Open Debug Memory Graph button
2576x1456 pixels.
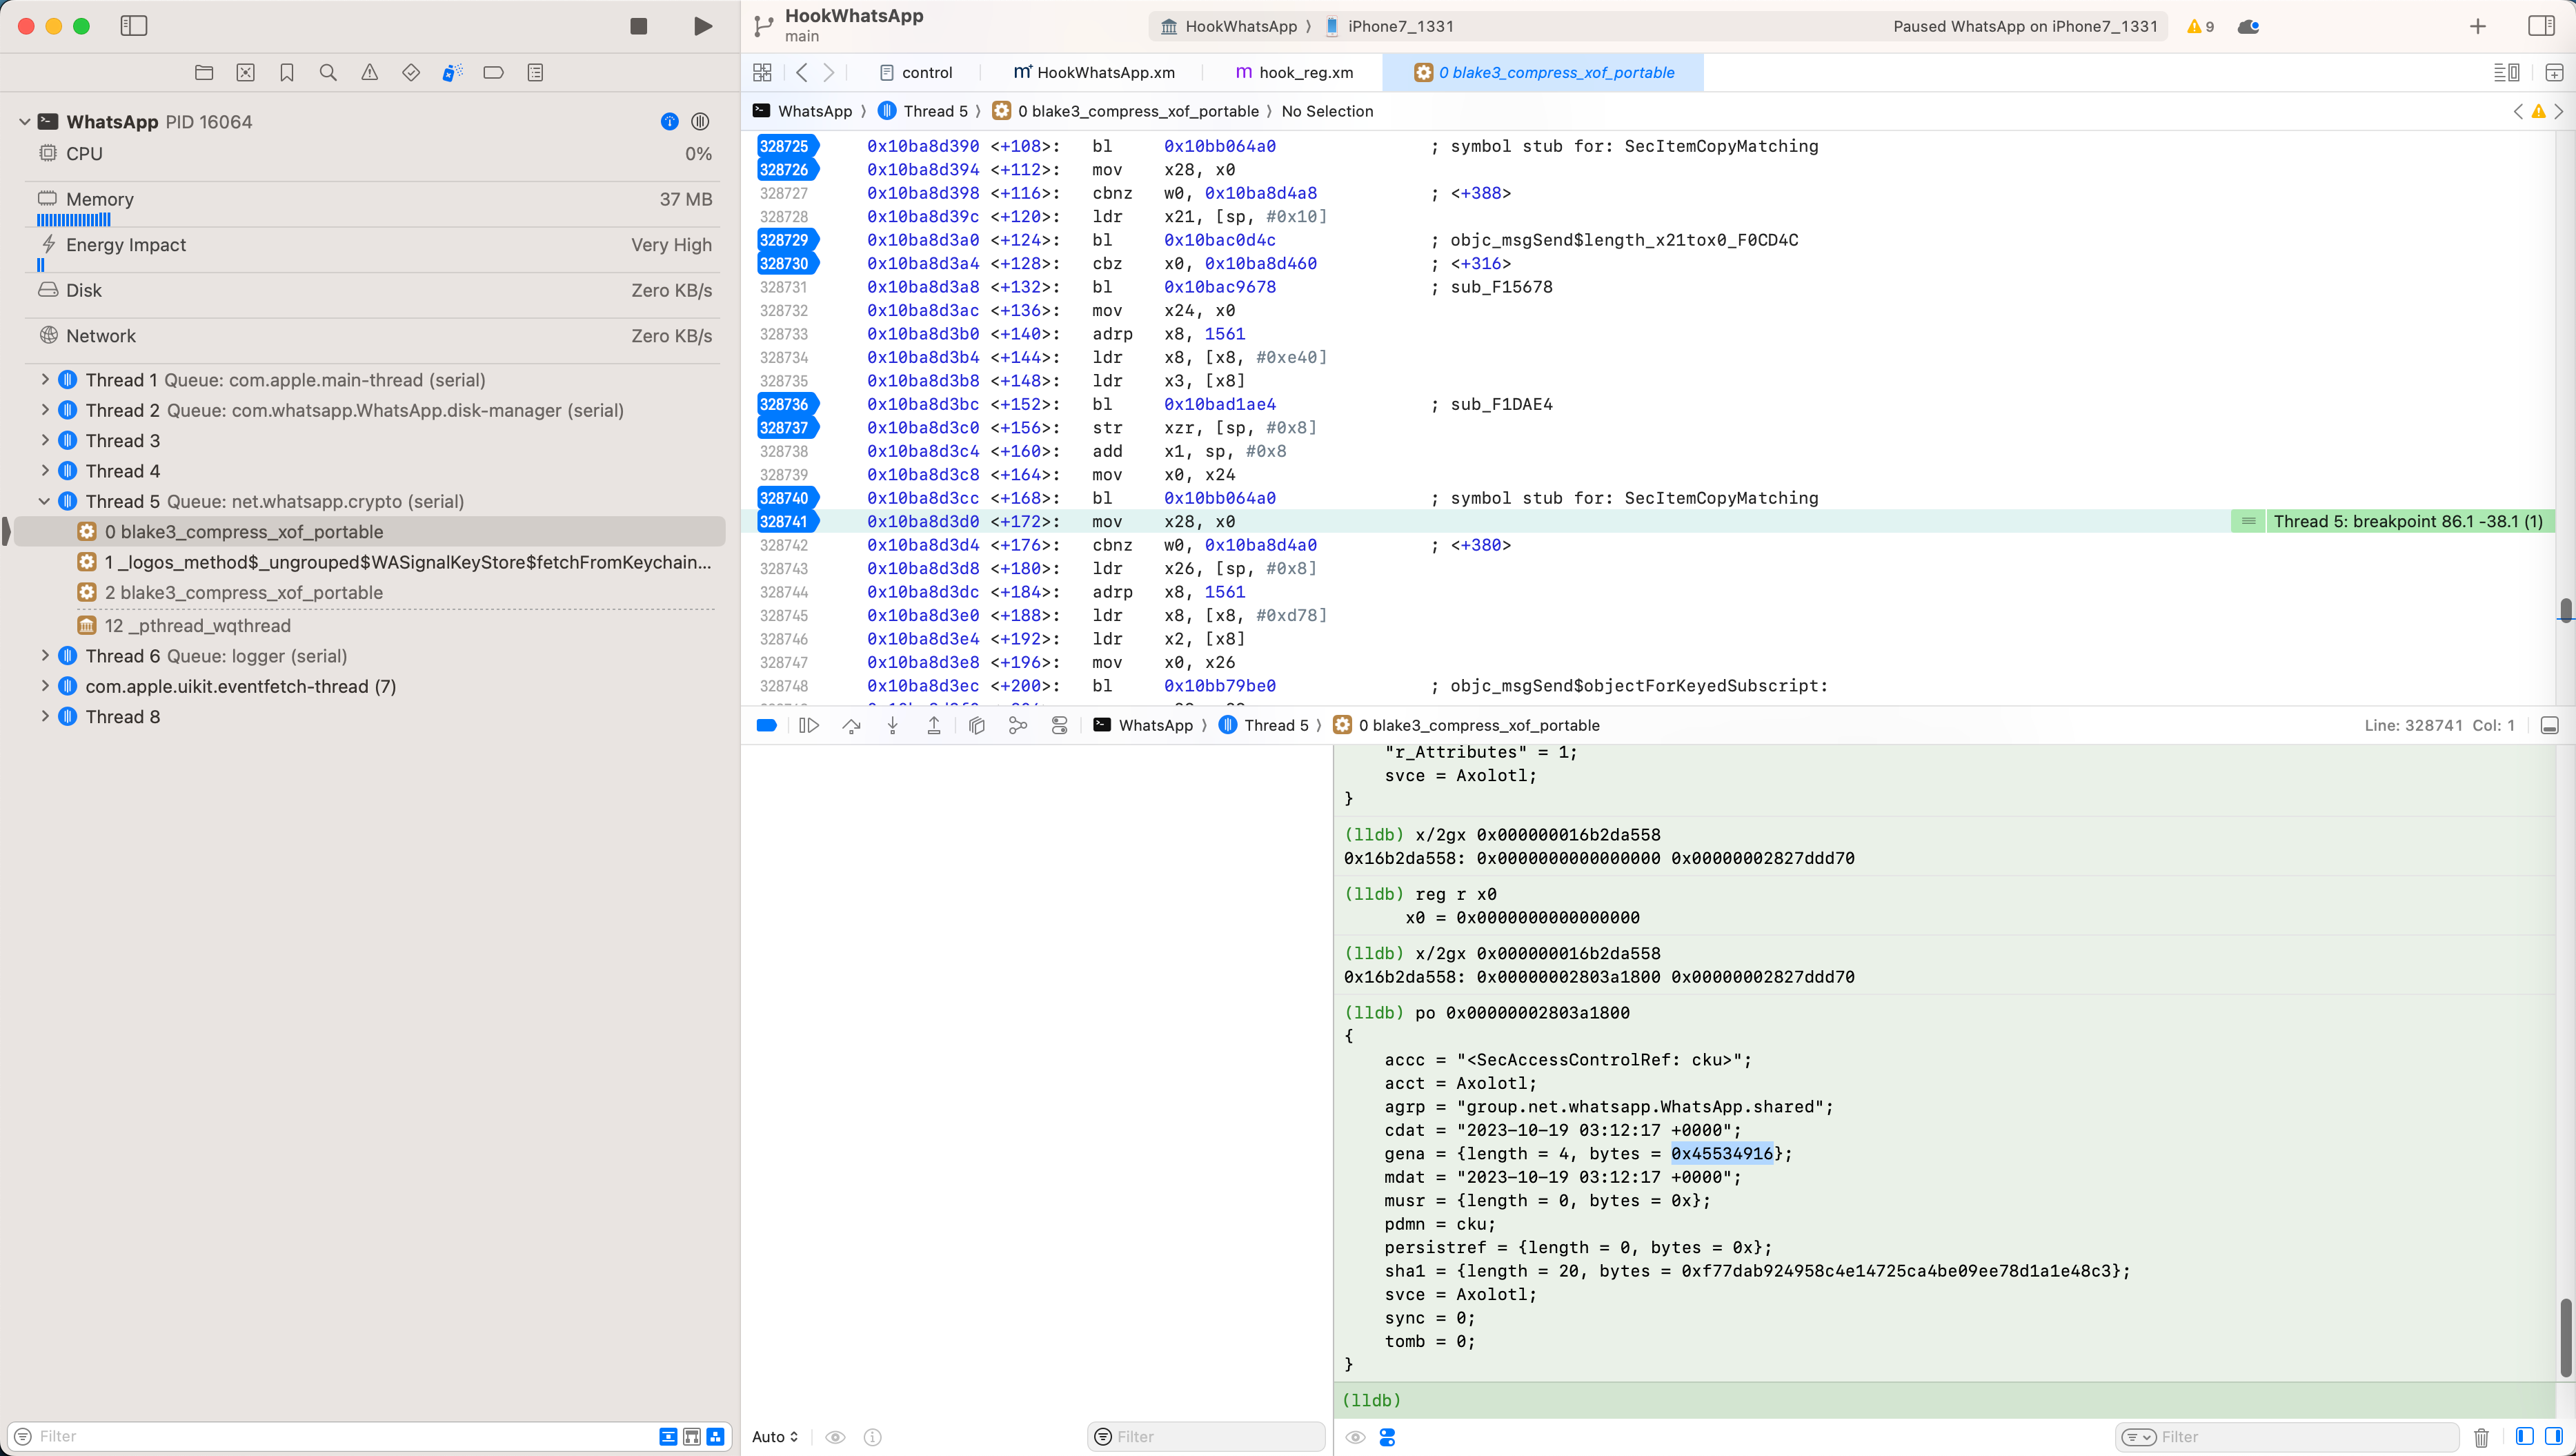pos(1018,726)
